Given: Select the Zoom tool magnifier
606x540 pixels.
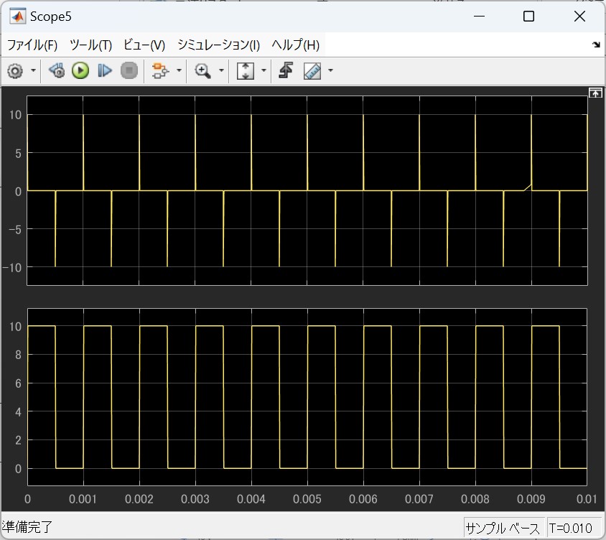Looking at the screenshot, I should 203,70.
